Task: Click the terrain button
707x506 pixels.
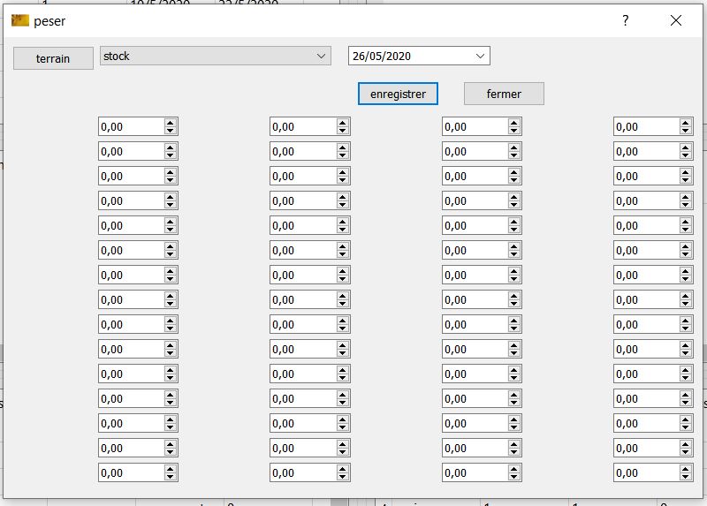Action: (53, 58)
